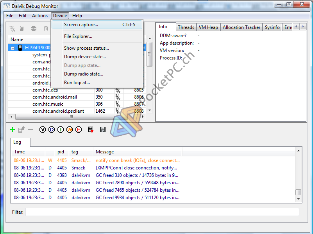Screen dimensions: 313x234
Task: Click the edit log filter icon
Action: coord(21,130)
